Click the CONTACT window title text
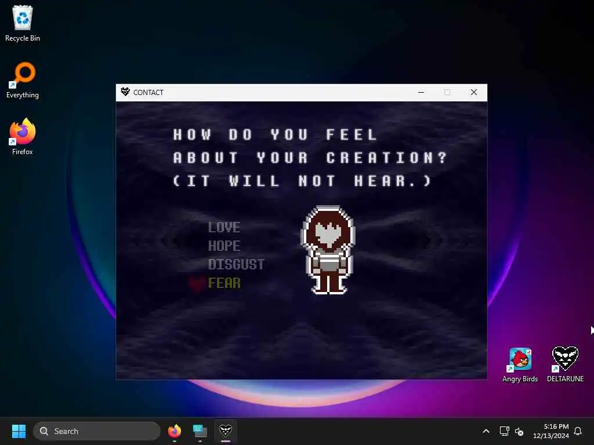Image resolution: width=594 pixels, height=445 pixels. (x=148, y=92)
